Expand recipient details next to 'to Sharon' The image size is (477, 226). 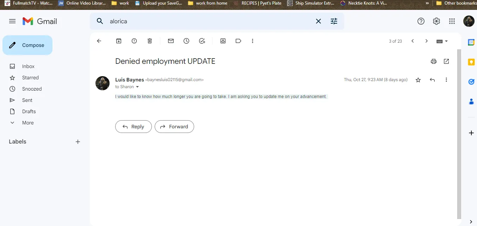click(137, 87)
